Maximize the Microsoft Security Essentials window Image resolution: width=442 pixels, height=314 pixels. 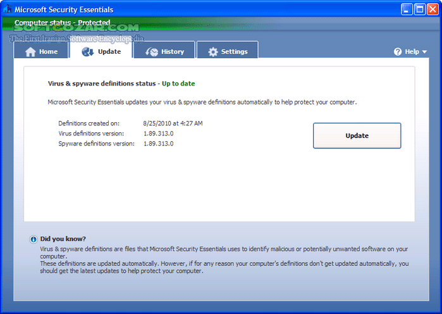[x=419, y=9]
